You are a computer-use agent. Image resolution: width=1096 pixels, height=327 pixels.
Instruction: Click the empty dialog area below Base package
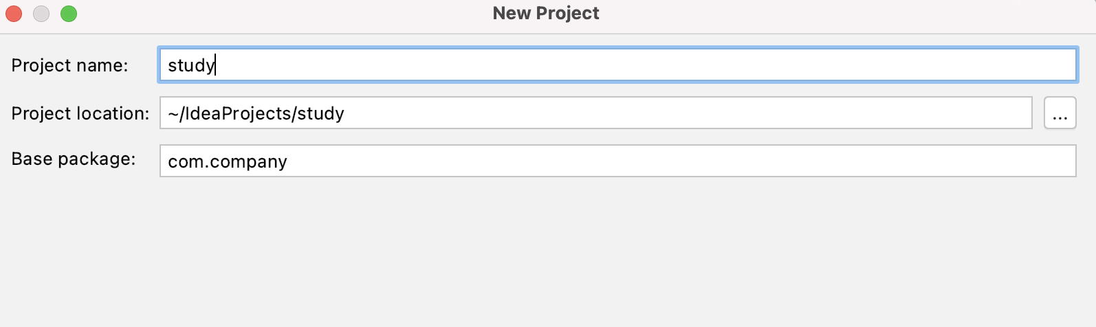[x=548, y=254]
